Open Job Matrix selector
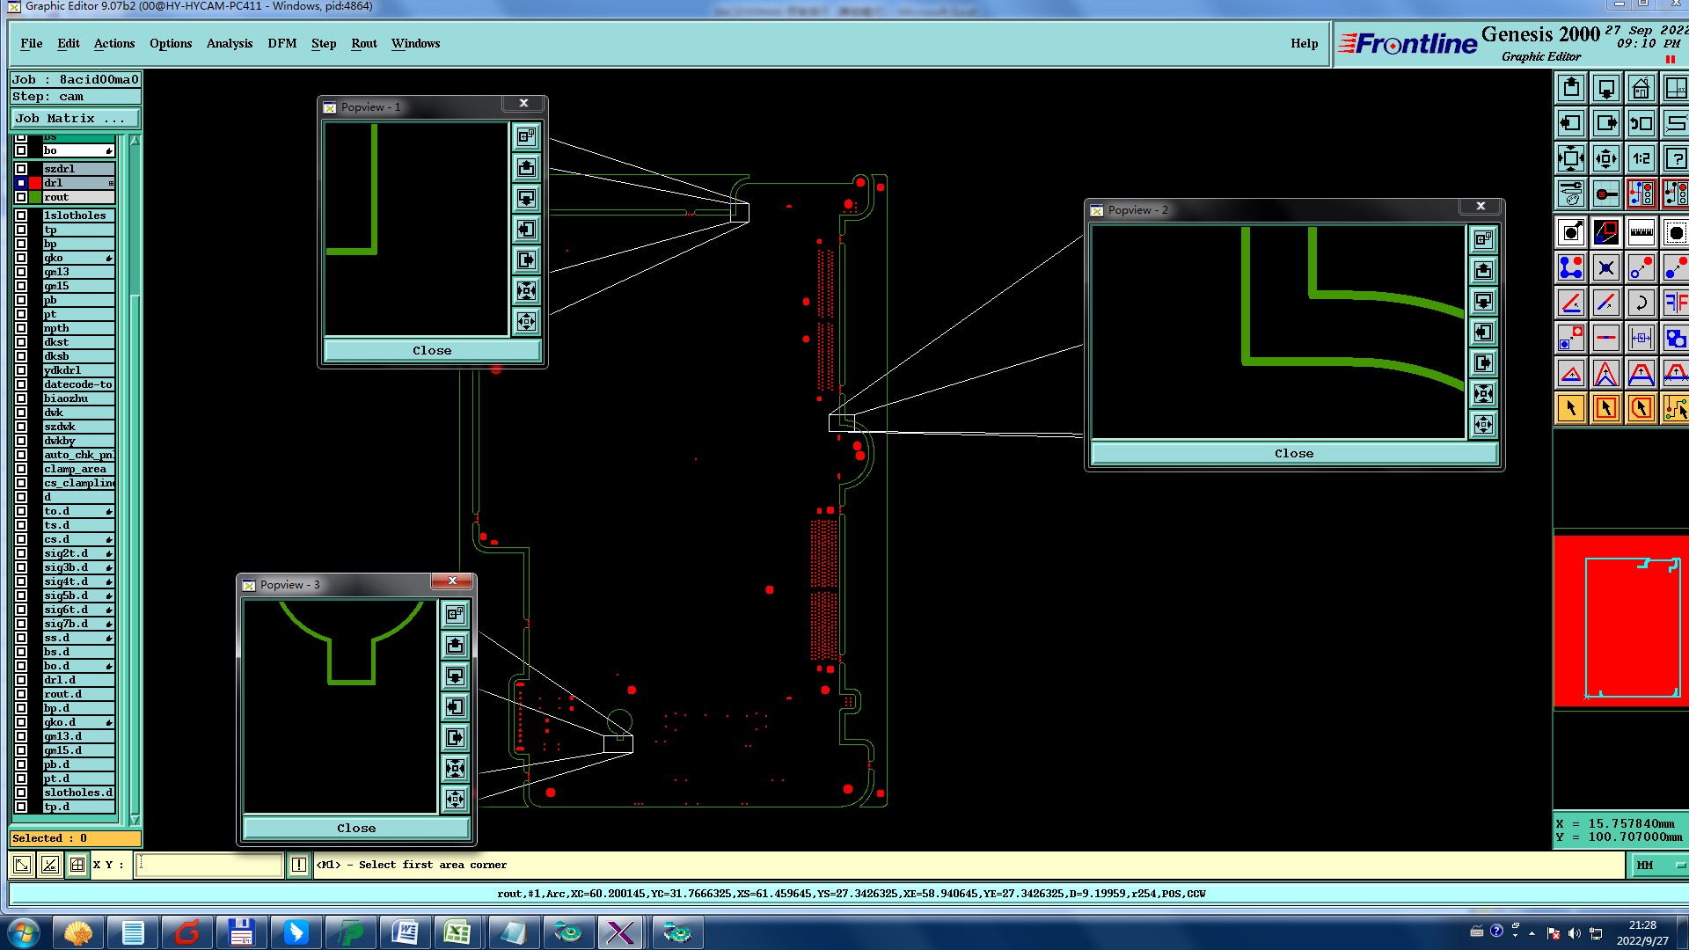Screen dimensions: 1689x950 pyautogui.click(x=75, y=119)
